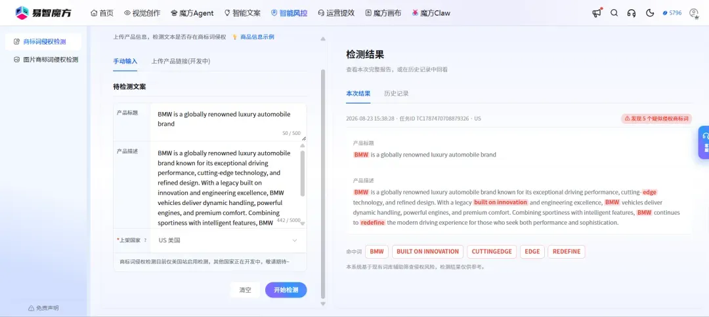Open 魔方Agent from the navigation bar

pos(192,13)
